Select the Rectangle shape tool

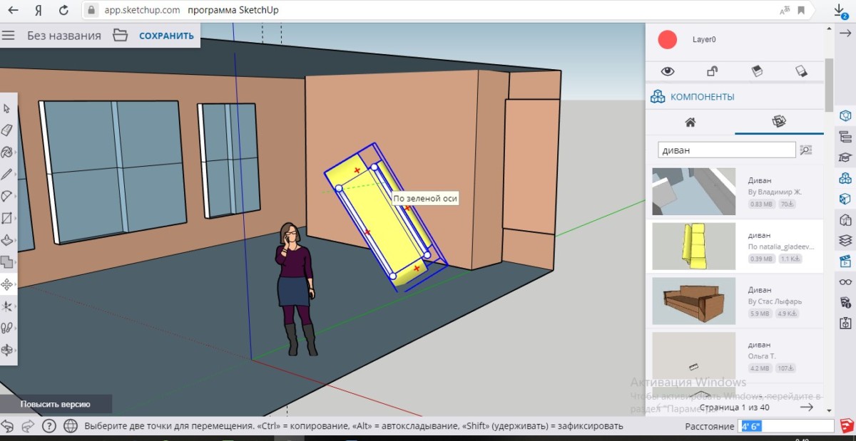pyautogui.click(x=6, y=218)
